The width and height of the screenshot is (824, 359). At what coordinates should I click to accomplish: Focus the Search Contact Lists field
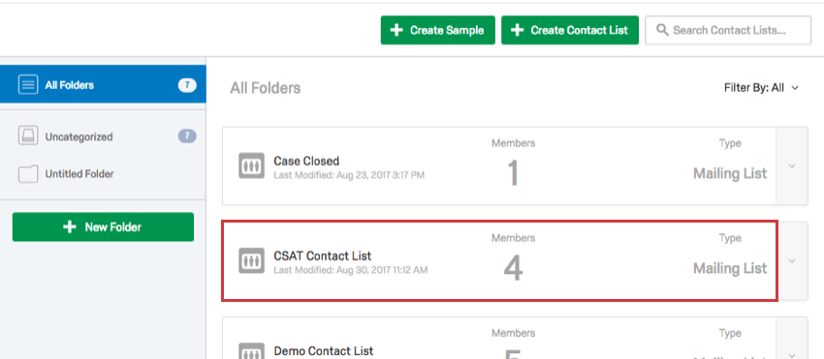coord(728,30)
